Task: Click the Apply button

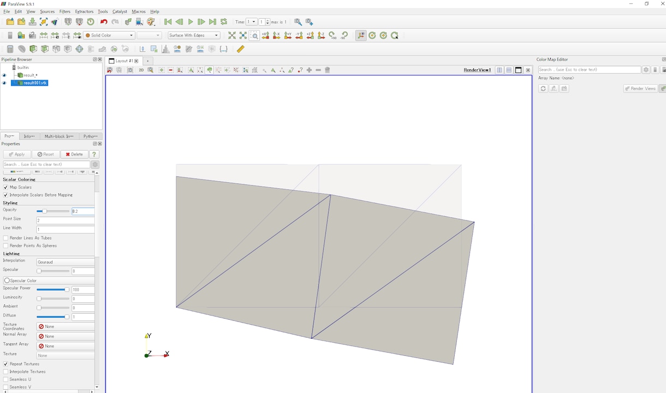Action: coord(16,154)
